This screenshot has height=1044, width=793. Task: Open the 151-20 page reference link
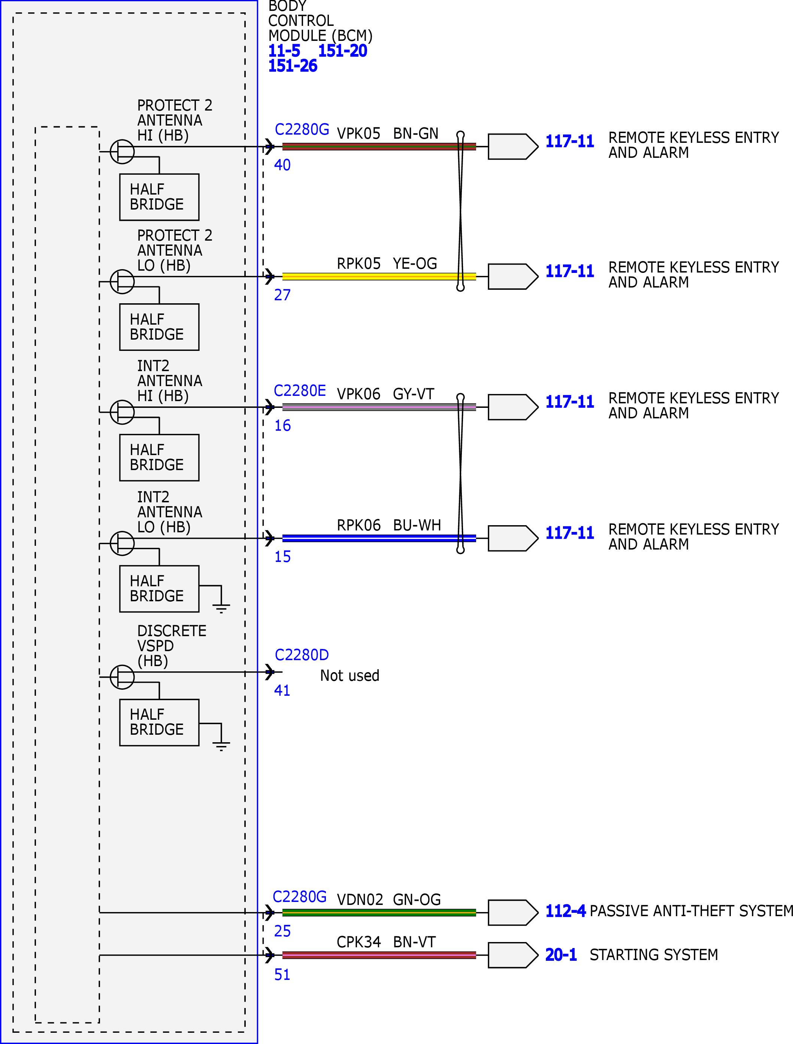pos(342,51)
